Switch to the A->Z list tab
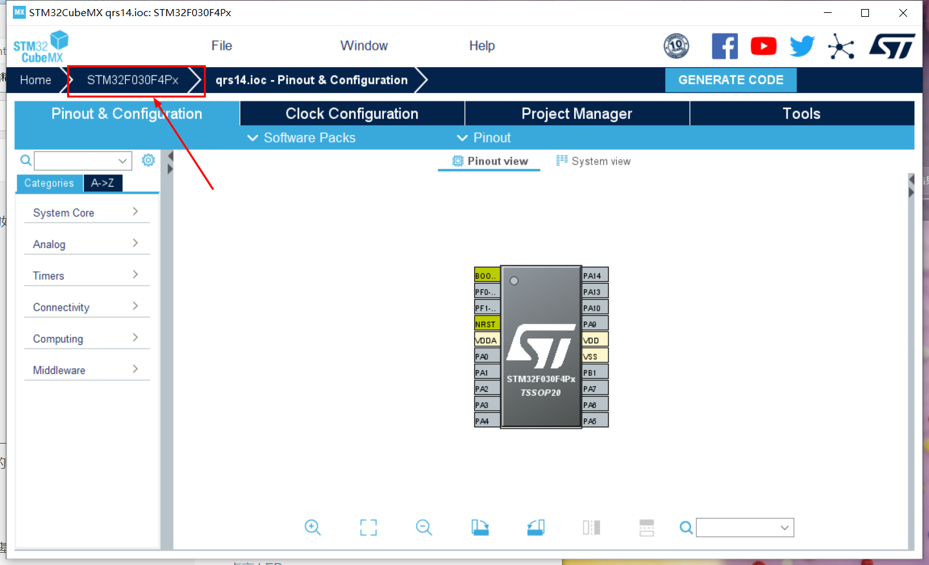The width and height of the screenshot is (929, 565). [x=103, y=183]
